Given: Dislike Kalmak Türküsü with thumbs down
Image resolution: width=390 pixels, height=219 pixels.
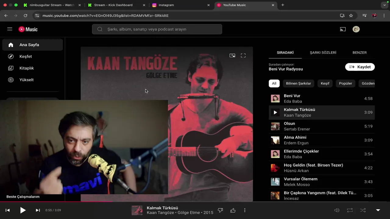Looking at the screenshot, I should pos(221,210).
